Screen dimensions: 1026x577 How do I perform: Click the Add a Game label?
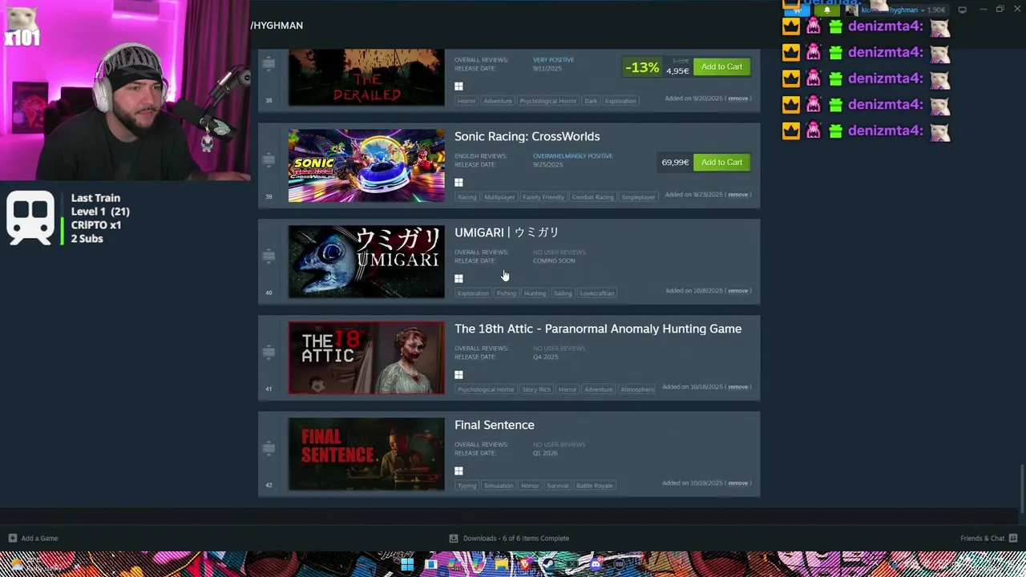(x=39, y=538)
